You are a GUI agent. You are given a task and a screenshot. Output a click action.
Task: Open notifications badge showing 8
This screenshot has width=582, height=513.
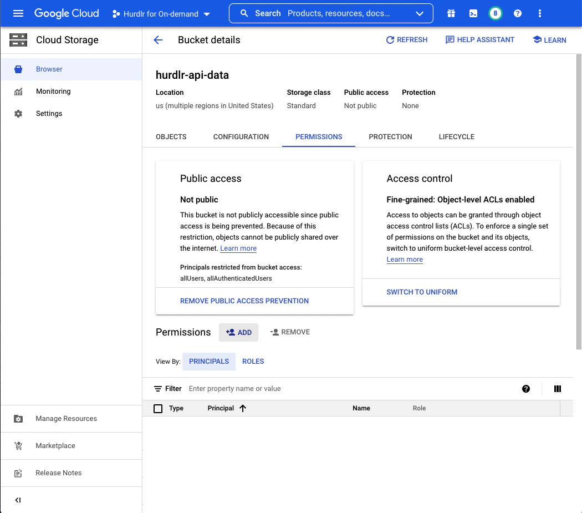click(496, 13)
